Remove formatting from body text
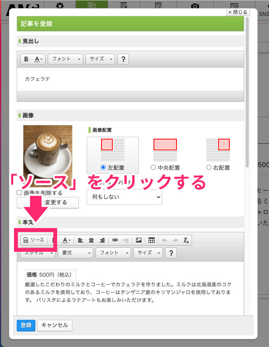This screenshot has width=269, height=347. [x=186, y=240]
